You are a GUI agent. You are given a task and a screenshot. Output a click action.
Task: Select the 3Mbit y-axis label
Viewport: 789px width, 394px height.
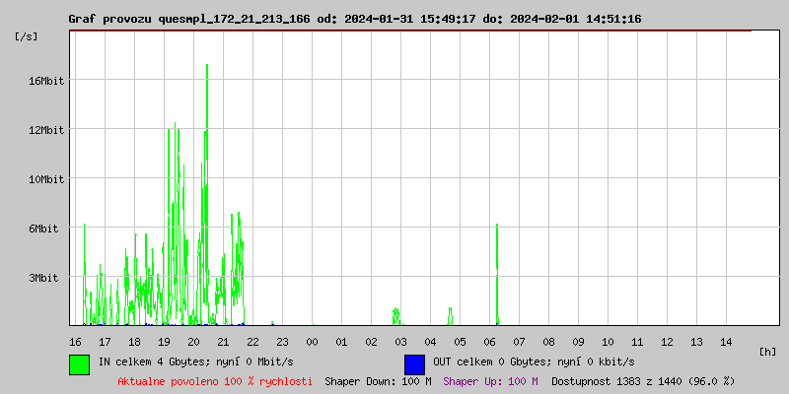(x=45, y=278)
